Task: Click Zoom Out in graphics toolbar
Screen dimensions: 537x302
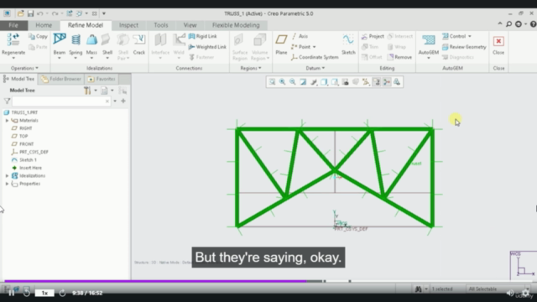Action: click(x=293, y=82)
